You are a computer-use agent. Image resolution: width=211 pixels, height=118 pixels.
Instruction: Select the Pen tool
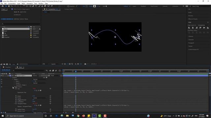pyautogui.click(x=33, y=6)
